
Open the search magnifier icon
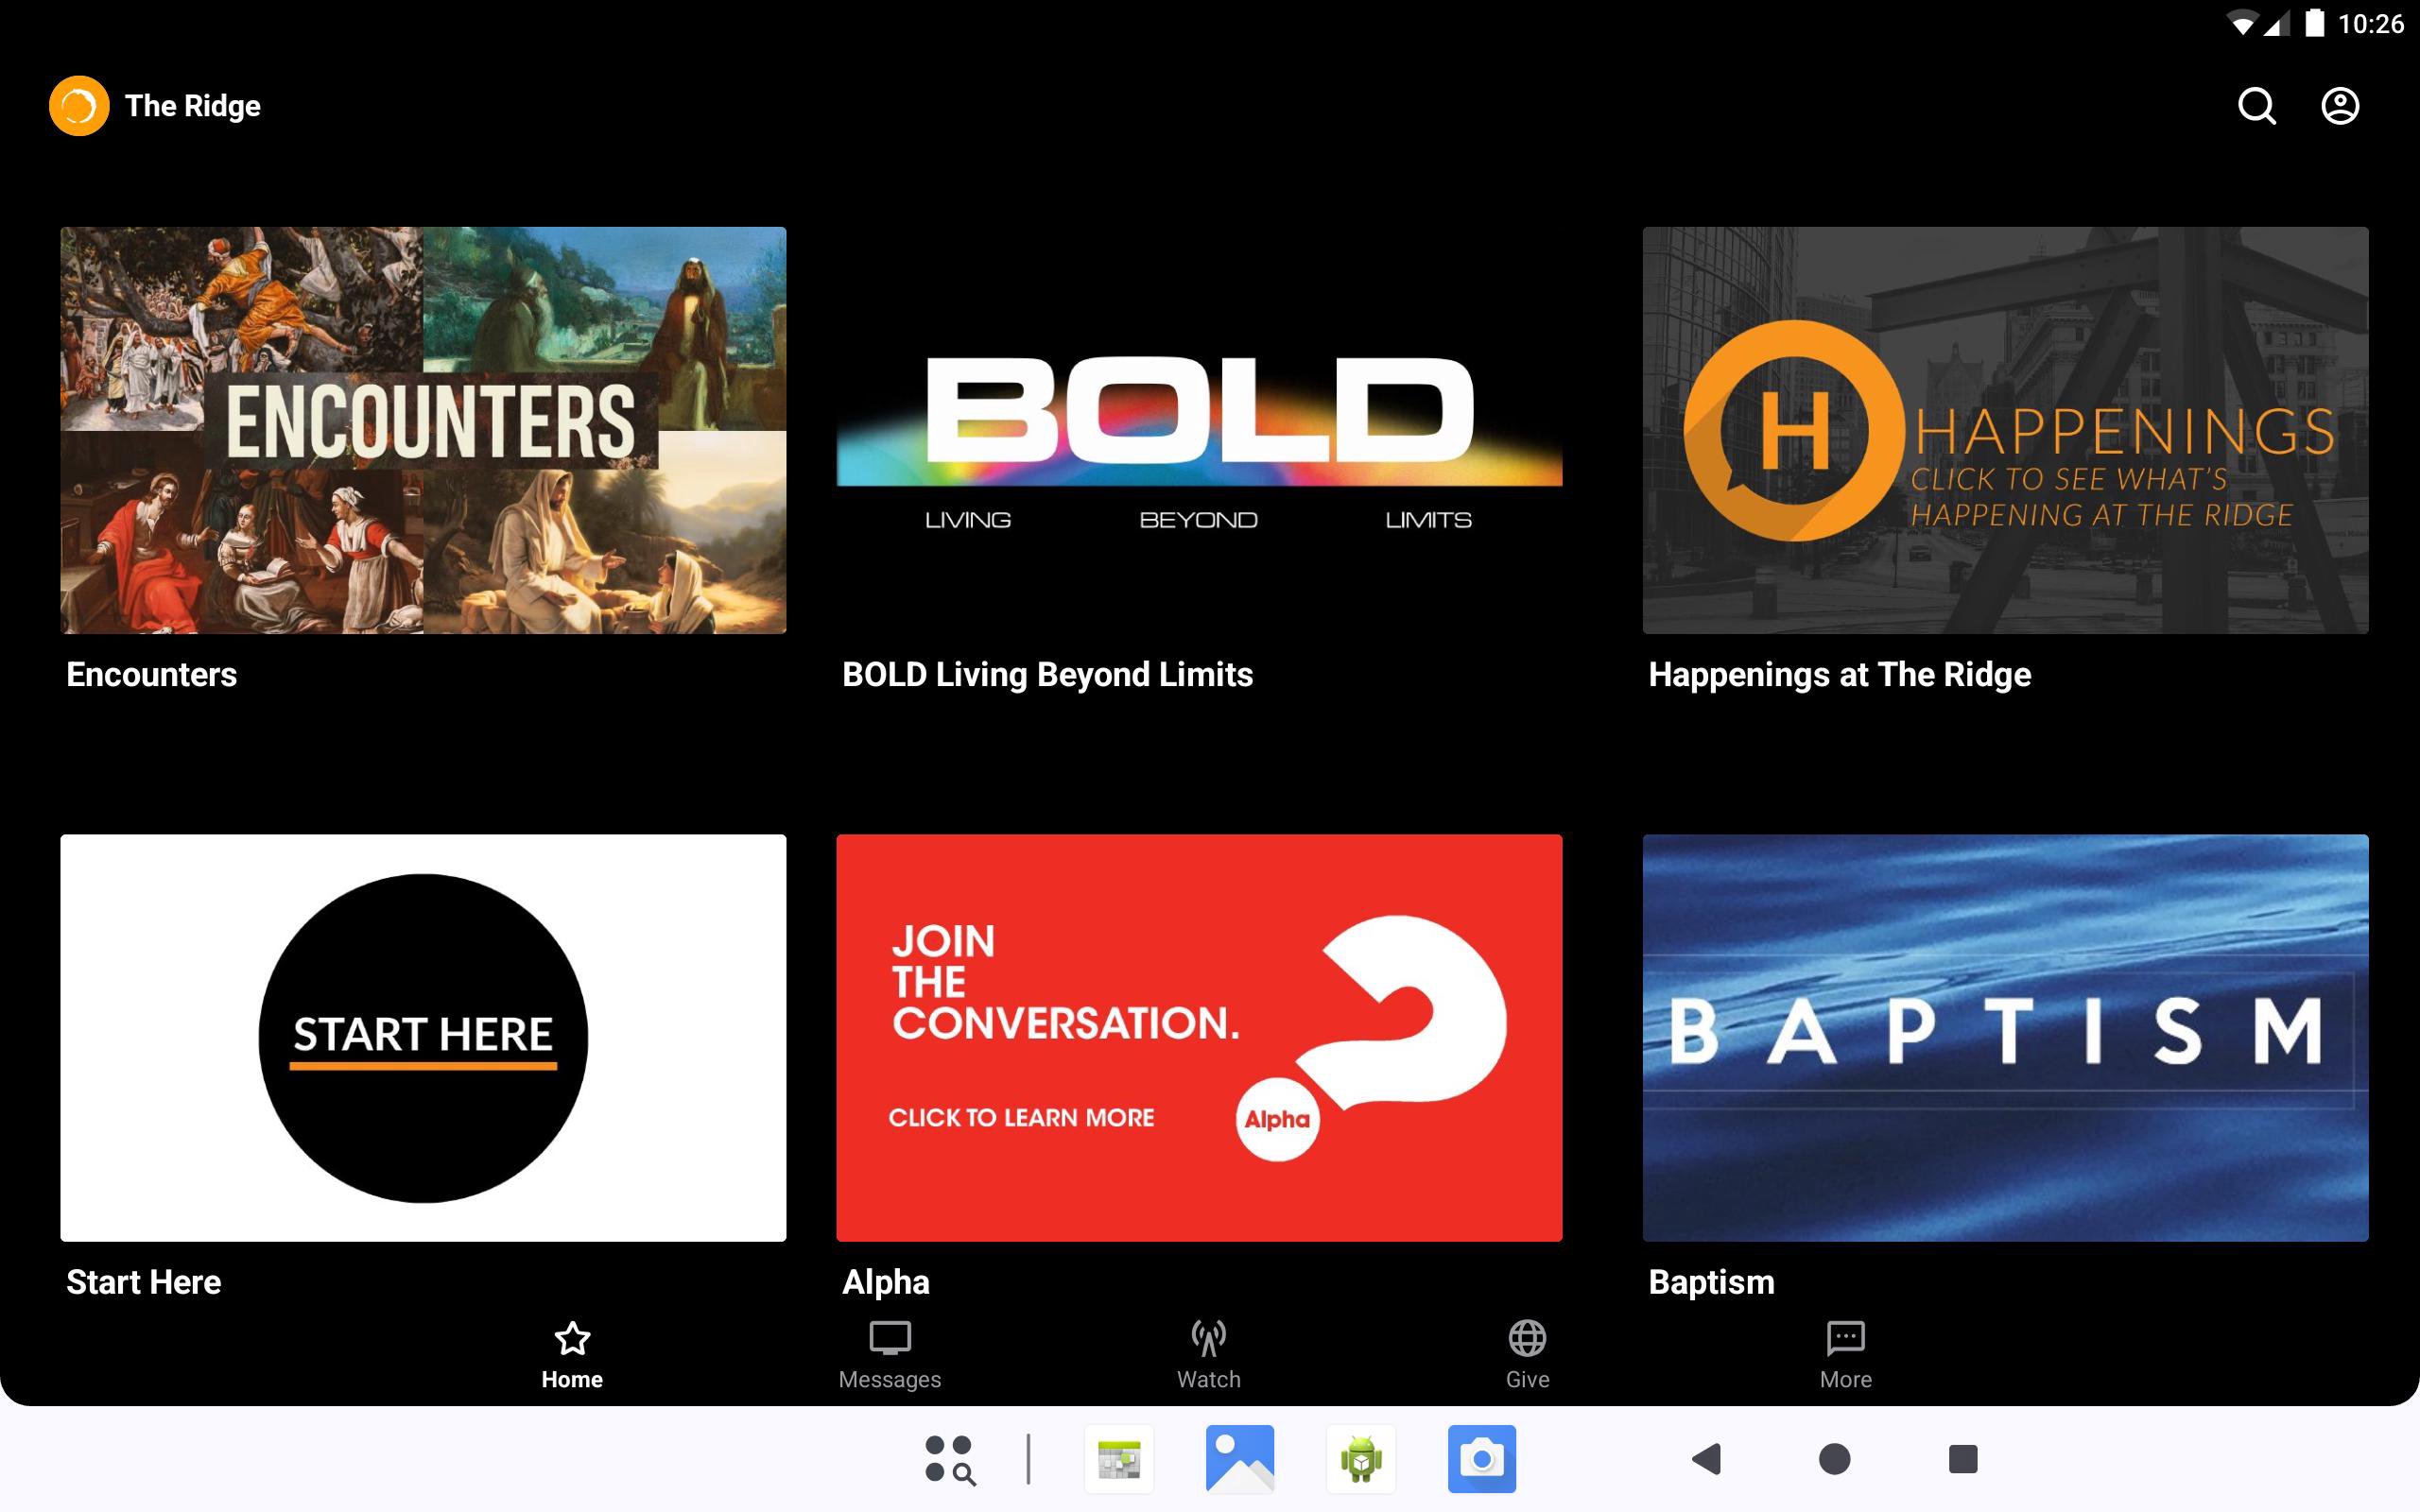[x=2256, y=106]
